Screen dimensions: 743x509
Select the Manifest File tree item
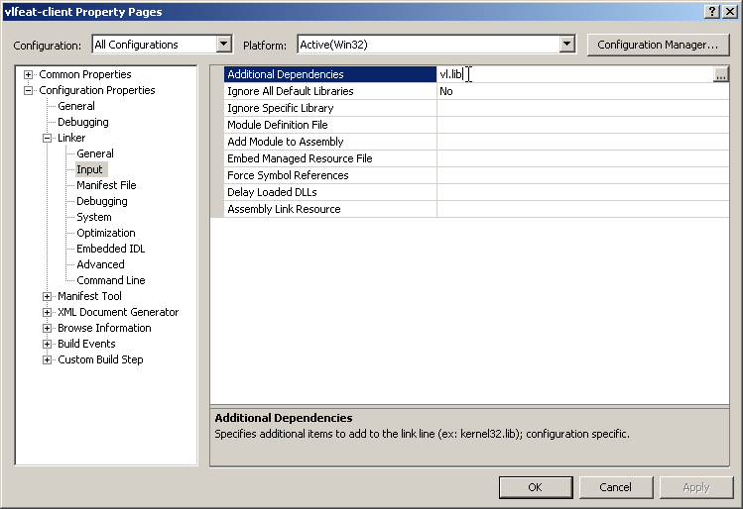click(106, 185)
